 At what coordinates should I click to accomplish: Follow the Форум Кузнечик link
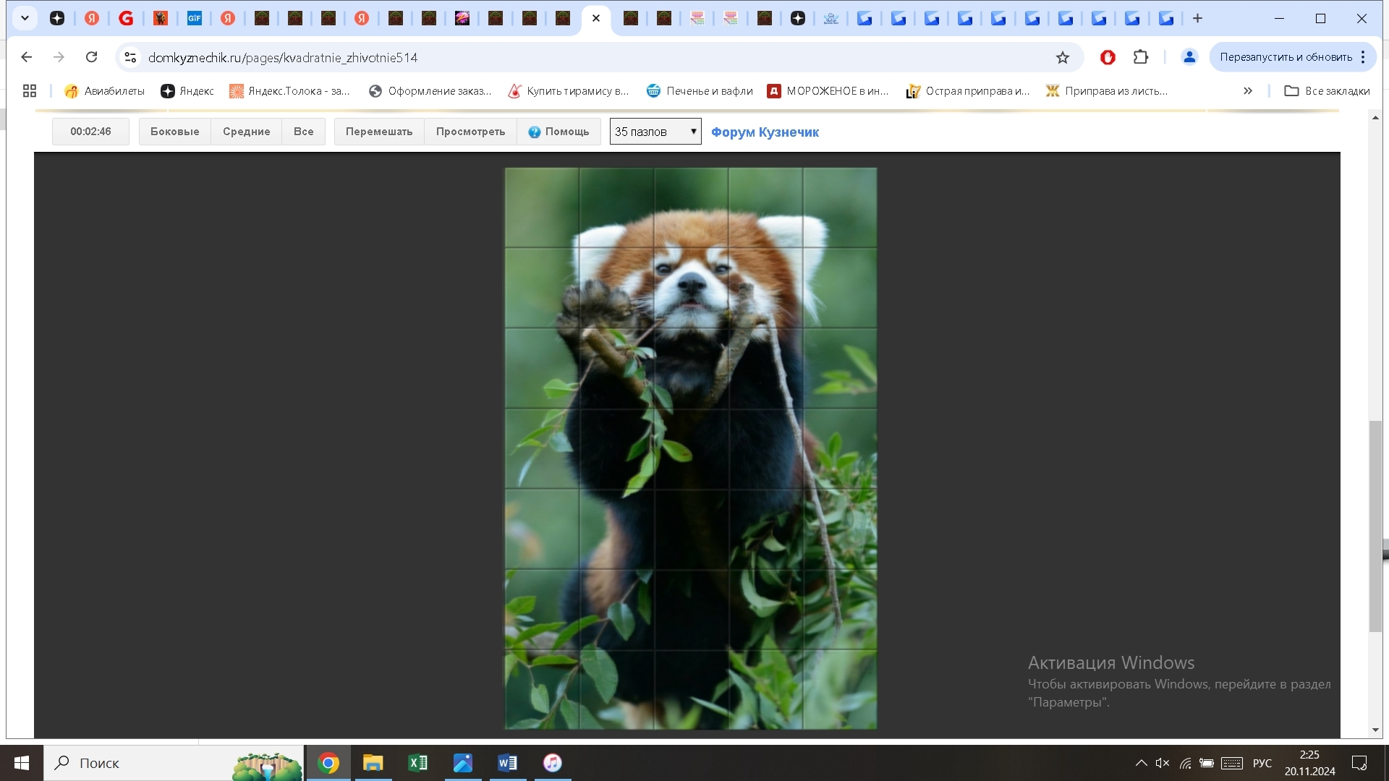point(765,132)
